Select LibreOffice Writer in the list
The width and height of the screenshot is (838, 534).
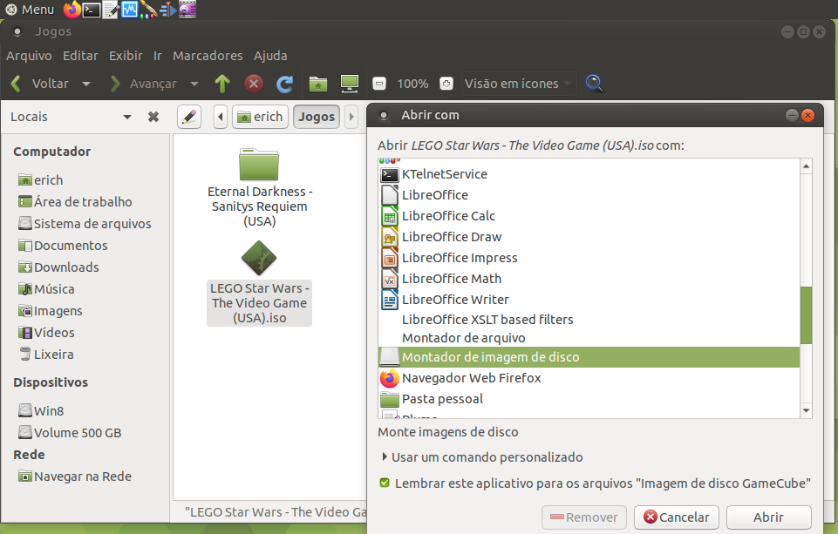tap(589, 299)
